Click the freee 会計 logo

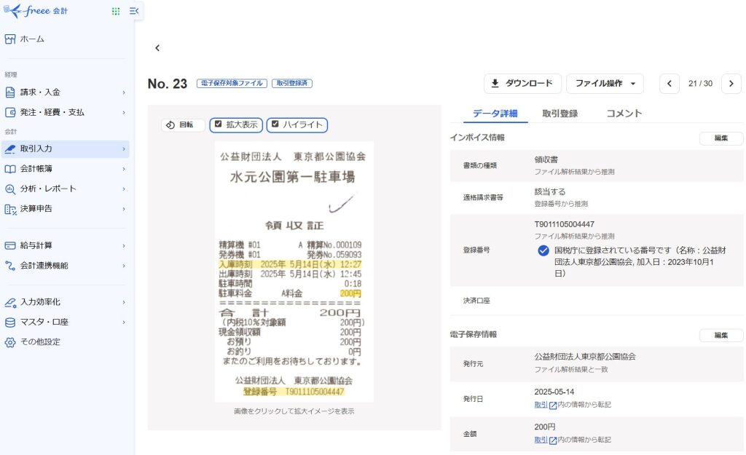[36, 10]
